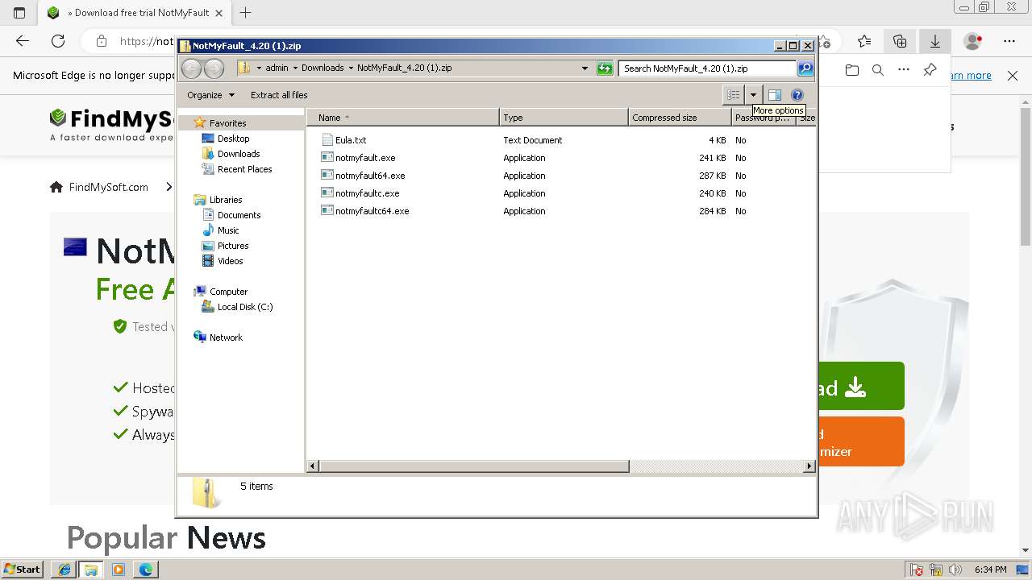Open Local Disk (C:)
This screenshot has height=580, width=1032.
coord(245,307)
